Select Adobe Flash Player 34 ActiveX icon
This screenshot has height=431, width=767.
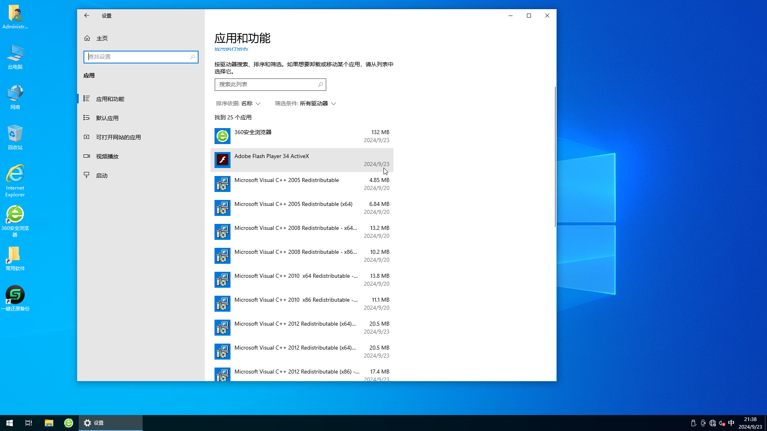[223, 160]
